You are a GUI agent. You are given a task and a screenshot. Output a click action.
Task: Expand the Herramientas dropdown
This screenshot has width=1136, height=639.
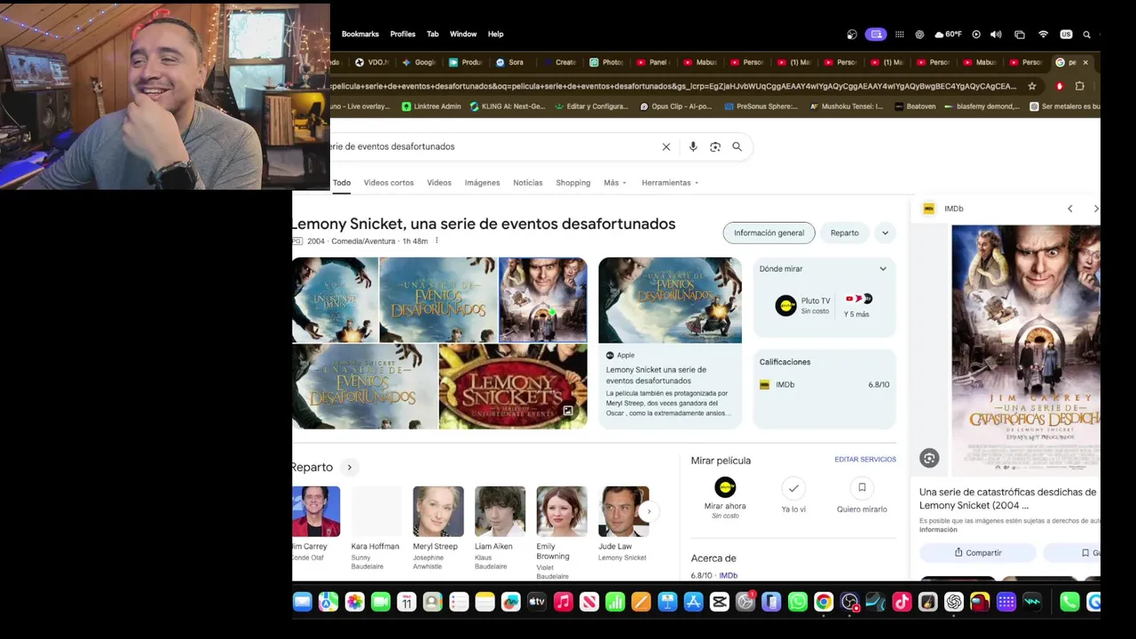click(x=670, y=183)
